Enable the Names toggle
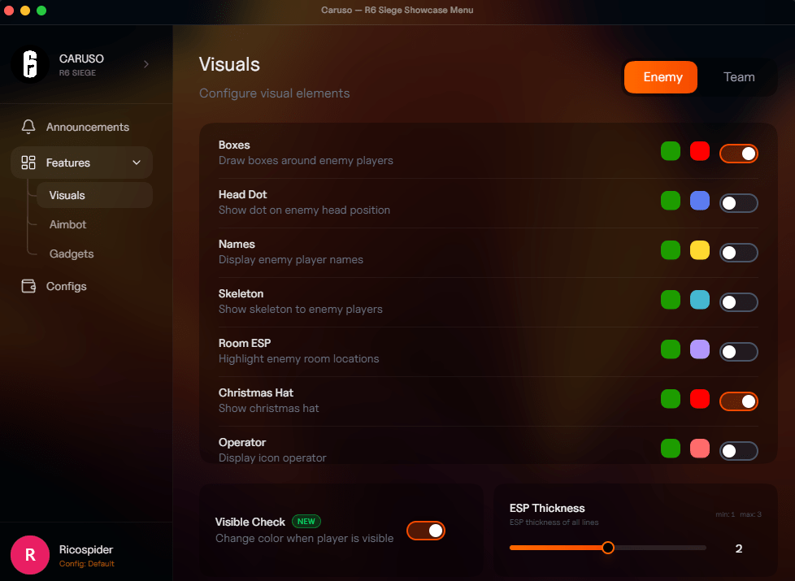795x581 pixels. (x=739, y=253)
